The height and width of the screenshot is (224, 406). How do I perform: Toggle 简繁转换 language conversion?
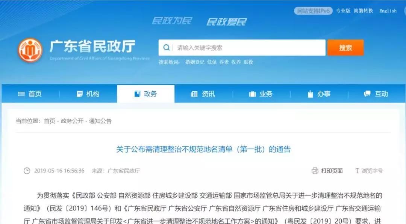[363, 11]
